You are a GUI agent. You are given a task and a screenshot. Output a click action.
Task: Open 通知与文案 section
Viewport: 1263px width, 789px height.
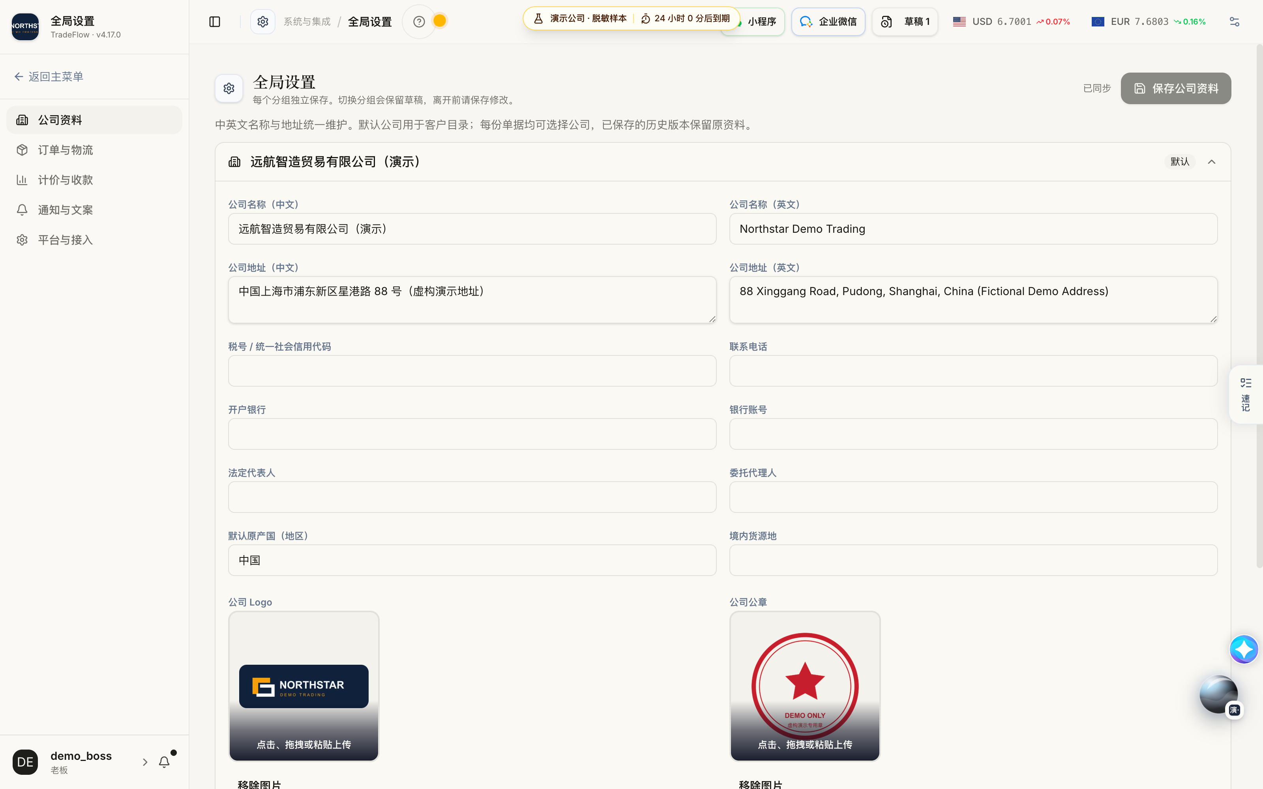point(94,210)
